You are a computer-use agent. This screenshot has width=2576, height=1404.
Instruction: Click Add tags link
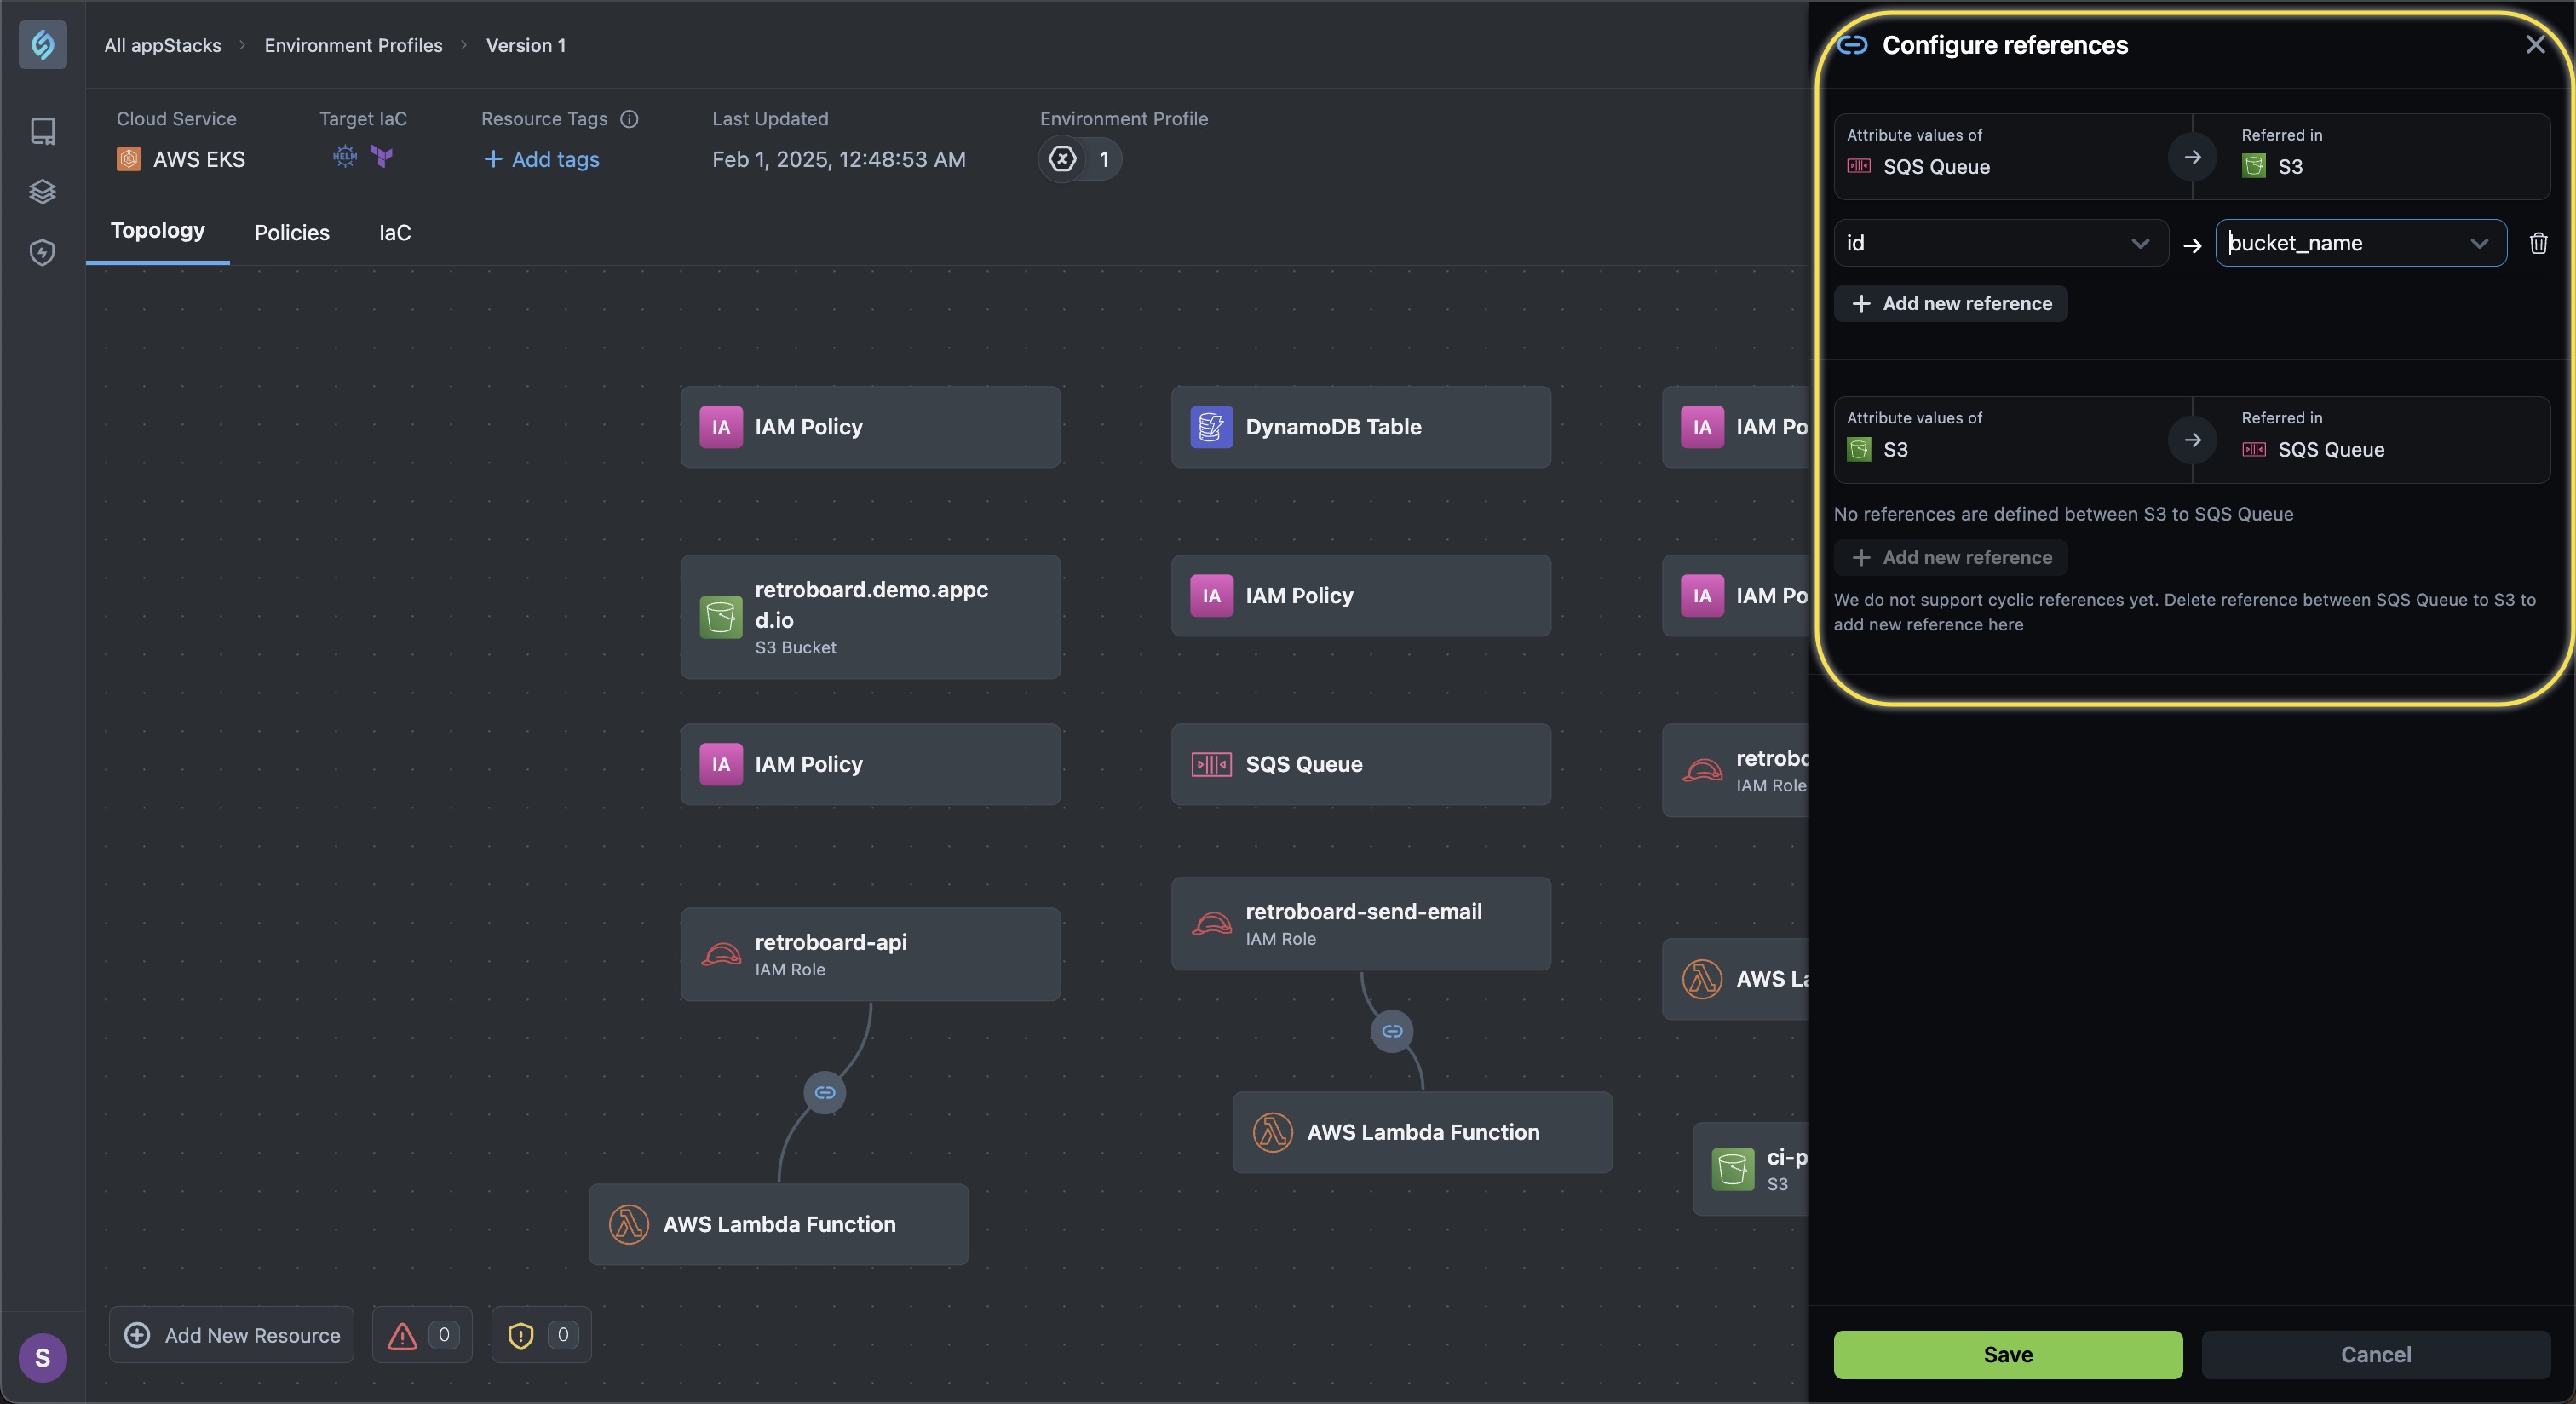click(541, 159)
